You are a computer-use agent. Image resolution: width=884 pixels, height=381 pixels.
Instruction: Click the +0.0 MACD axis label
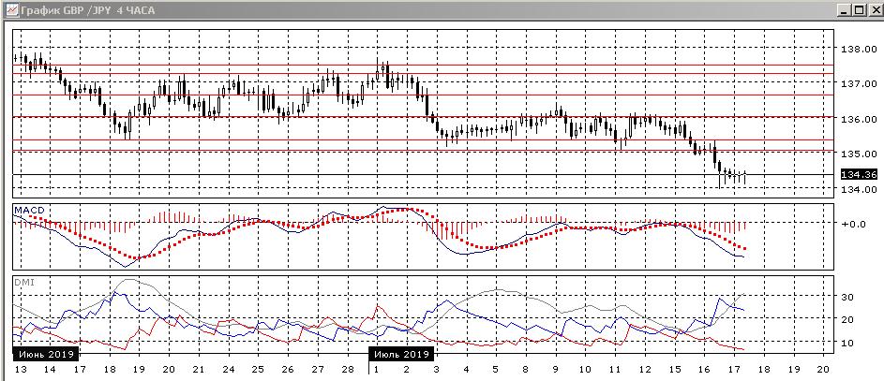(x=852, y=225)
